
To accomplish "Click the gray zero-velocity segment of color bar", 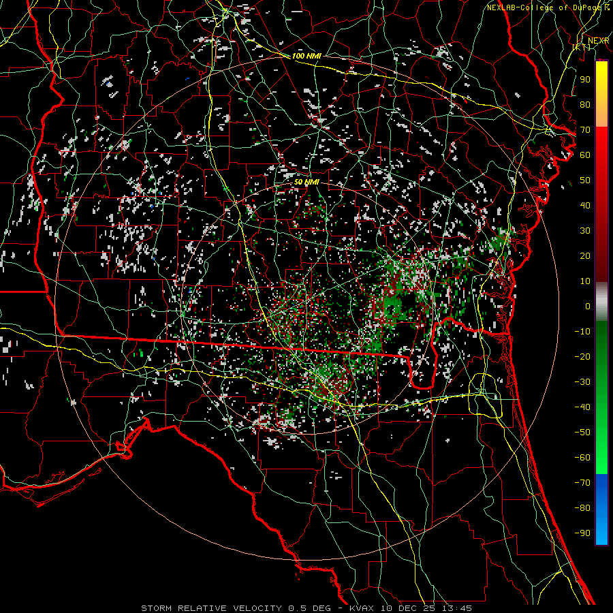I will [x=601, y=302].
